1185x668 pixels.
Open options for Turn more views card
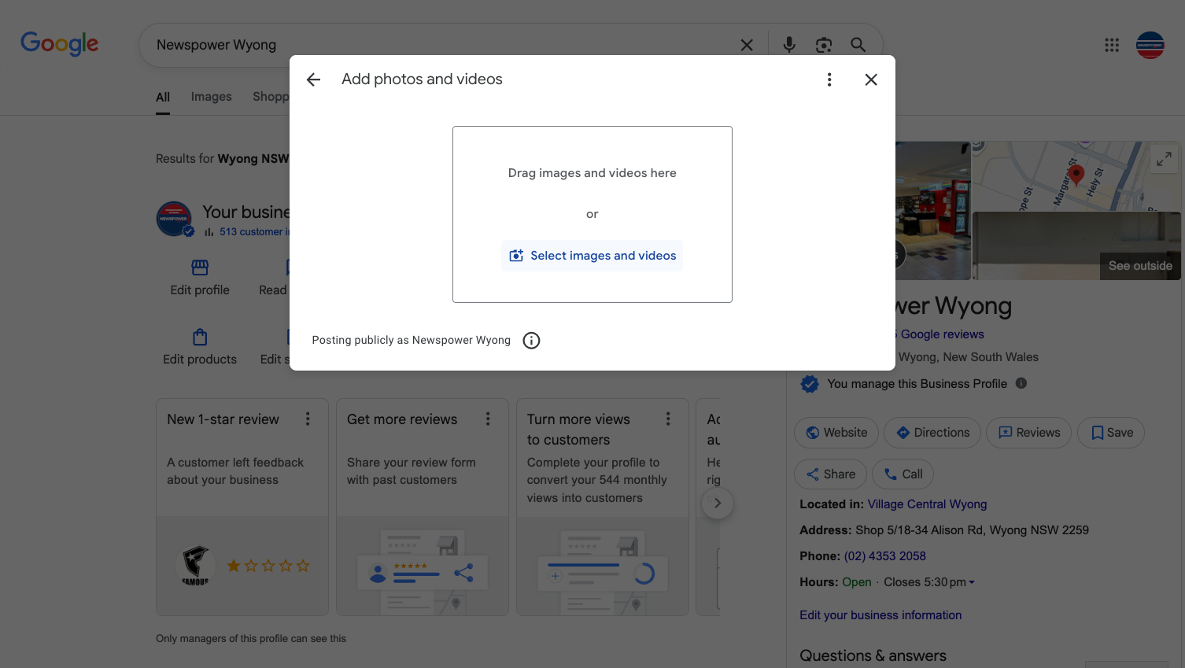tap(668, 419)
